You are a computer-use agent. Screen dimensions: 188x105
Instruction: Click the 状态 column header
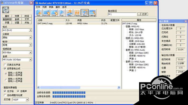click(x=105, y=20)
